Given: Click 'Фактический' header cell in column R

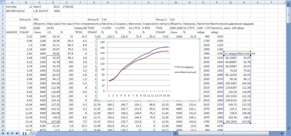Looking at the screenshot, I should pos(244,53).
